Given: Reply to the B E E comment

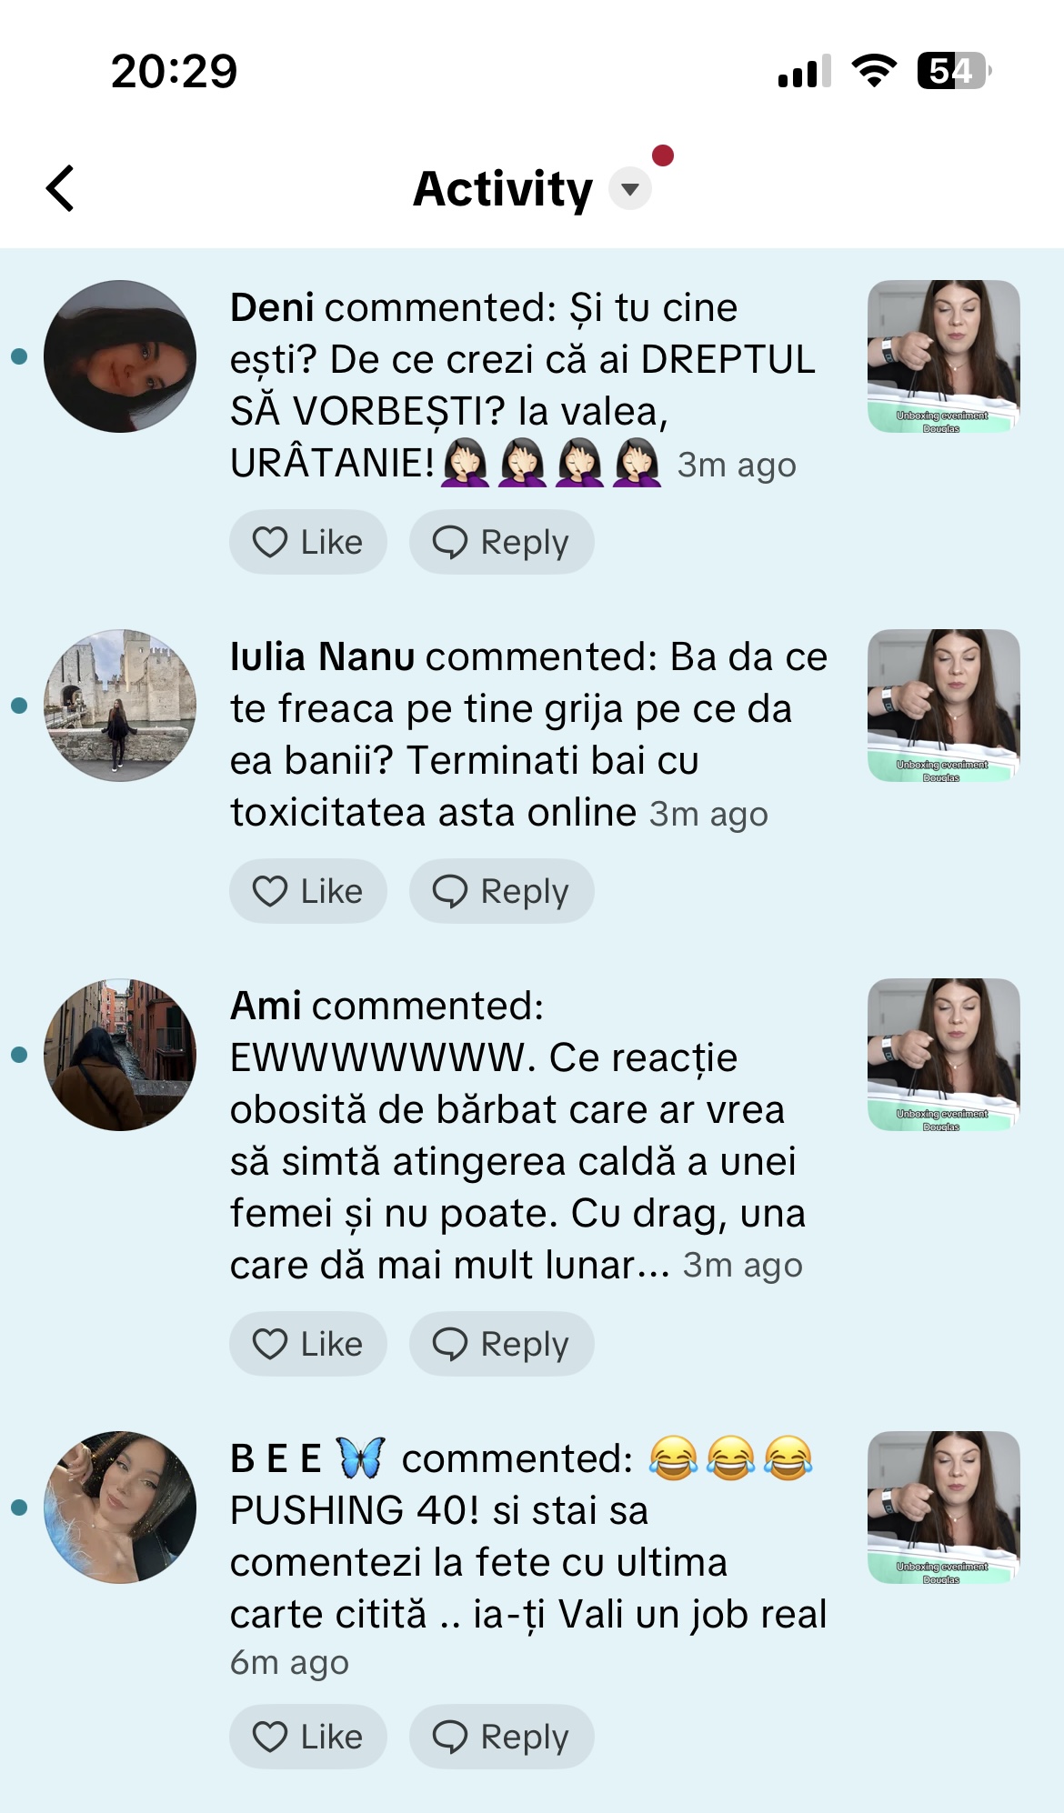Looking at the screenshot, I should coord(502,1737).
